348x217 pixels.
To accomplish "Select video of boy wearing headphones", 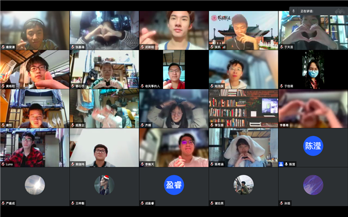I will tap(35, 30).
